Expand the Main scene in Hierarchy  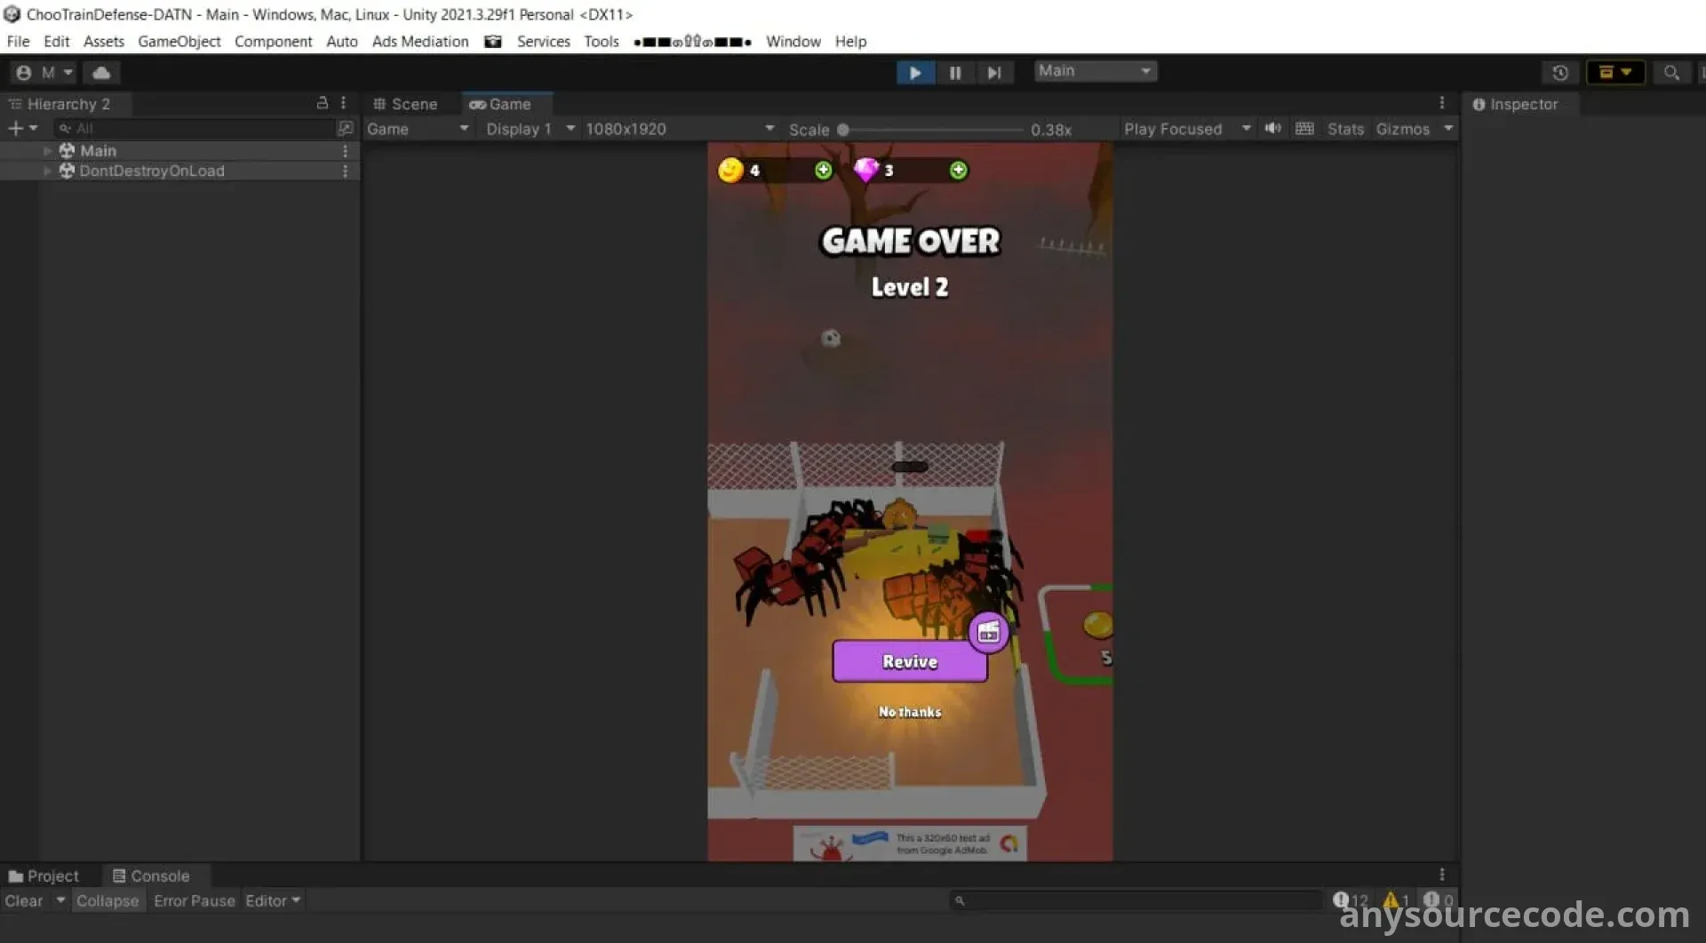click(47, 151)
